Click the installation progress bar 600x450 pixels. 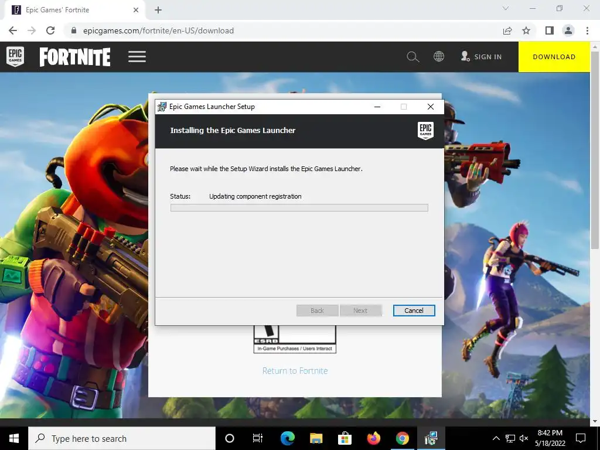pos(299,208)
